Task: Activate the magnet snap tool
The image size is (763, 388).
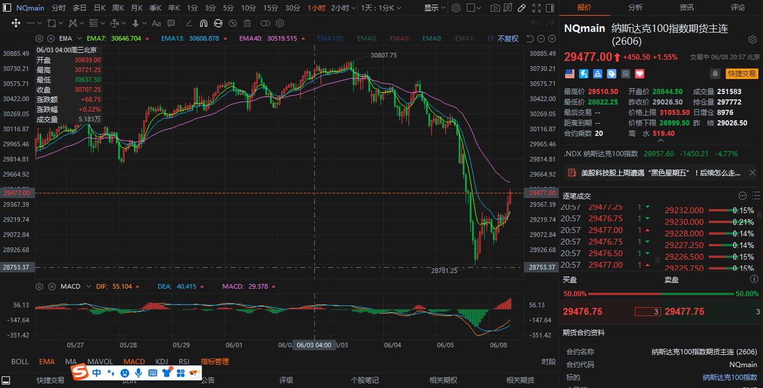Action: point(203,23)
